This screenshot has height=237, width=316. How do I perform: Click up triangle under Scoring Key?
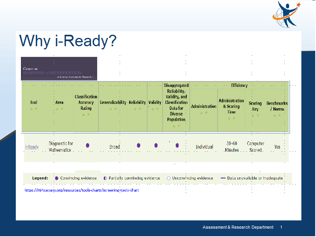(x=253, y=116)
